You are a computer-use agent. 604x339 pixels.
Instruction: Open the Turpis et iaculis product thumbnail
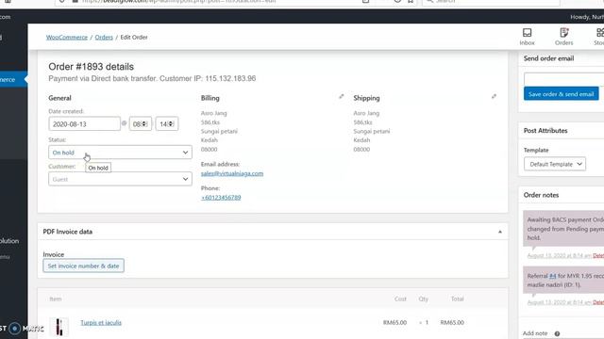[59, 327]
